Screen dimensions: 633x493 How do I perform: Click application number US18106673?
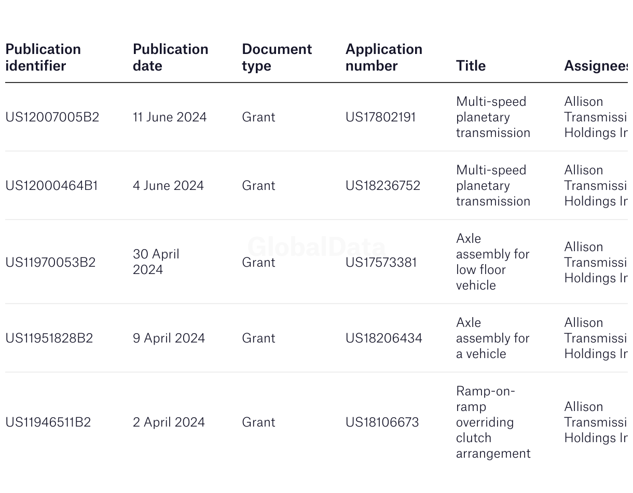(382, 422)
